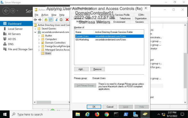Click Name column header
Image resolution: width=188 pixels, height=118 pixels.
[x=84, y=32]
